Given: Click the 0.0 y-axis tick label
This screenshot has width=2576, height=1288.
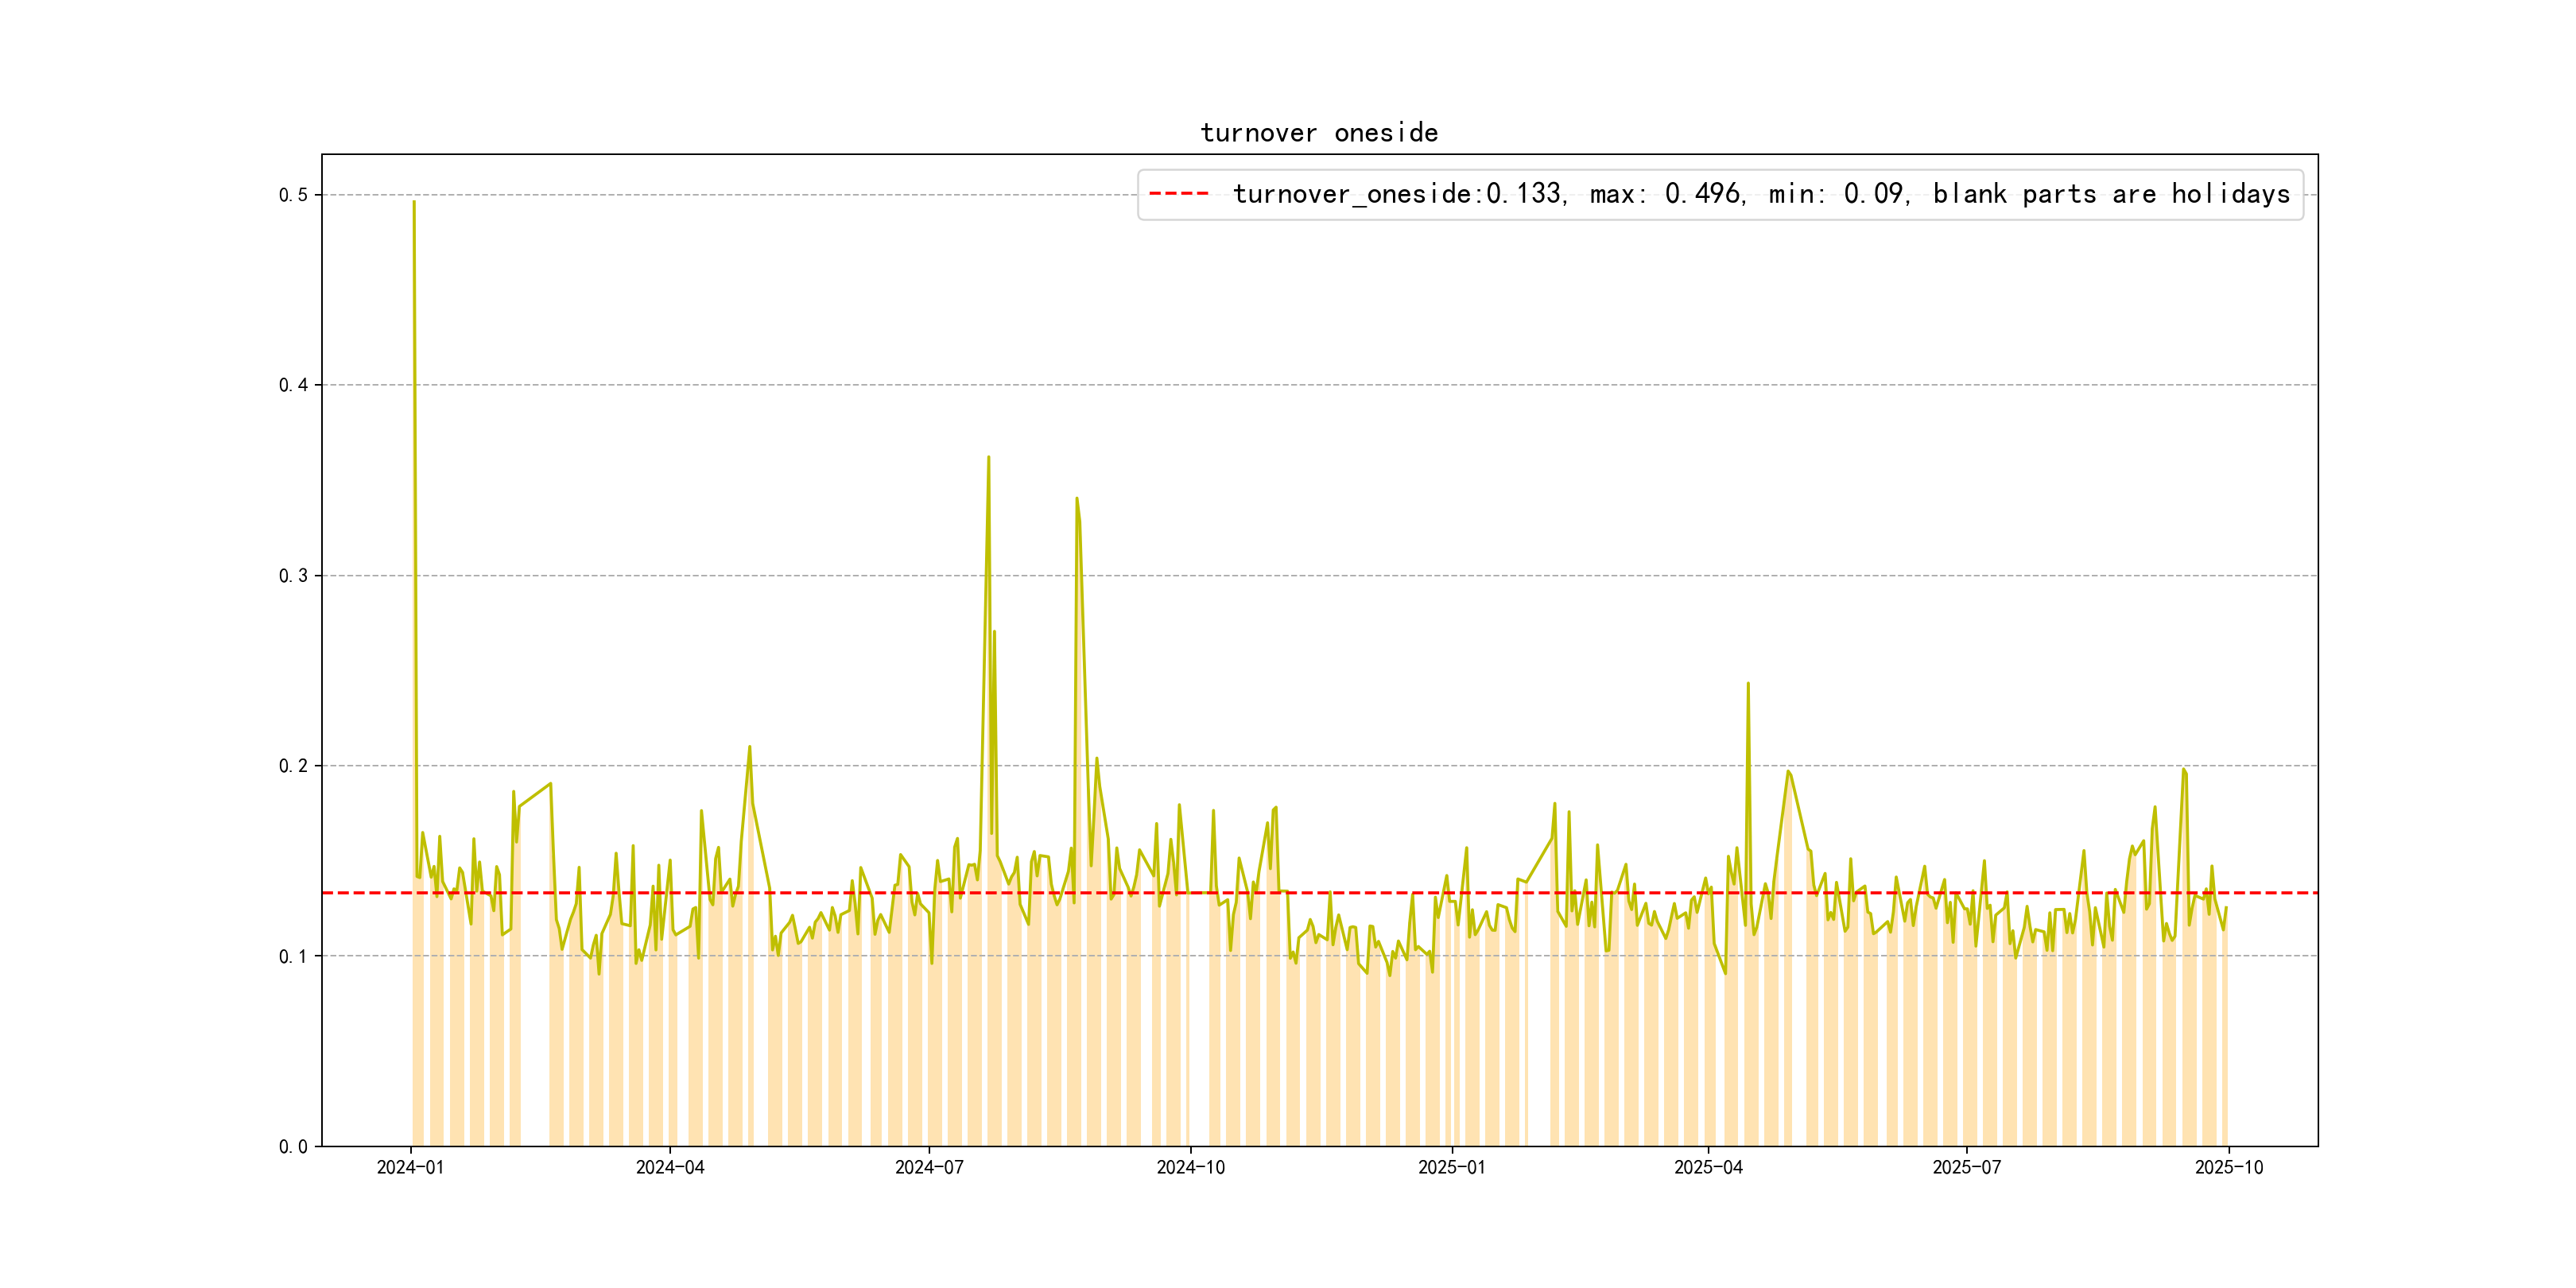Looking at the screenshot, I should 292,1147.
